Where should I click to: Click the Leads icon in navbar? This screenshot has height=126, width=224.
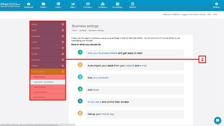[x=58, y=4]
